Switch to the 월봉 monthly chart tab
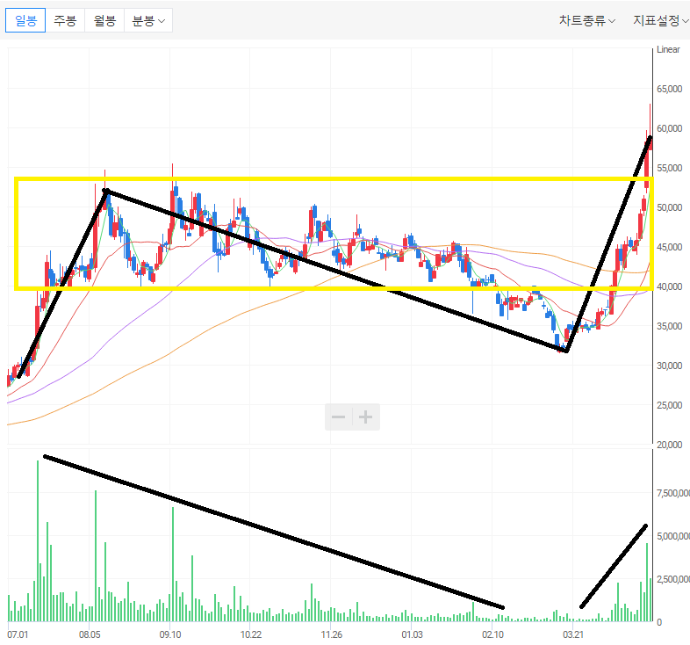 pos(104,20)
